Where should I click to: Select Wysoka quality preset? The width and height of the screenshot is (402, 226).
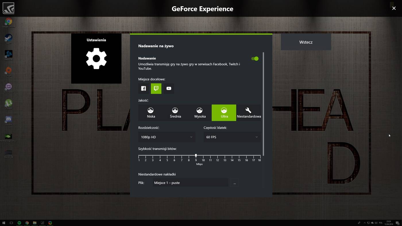(x=200, y=112)
